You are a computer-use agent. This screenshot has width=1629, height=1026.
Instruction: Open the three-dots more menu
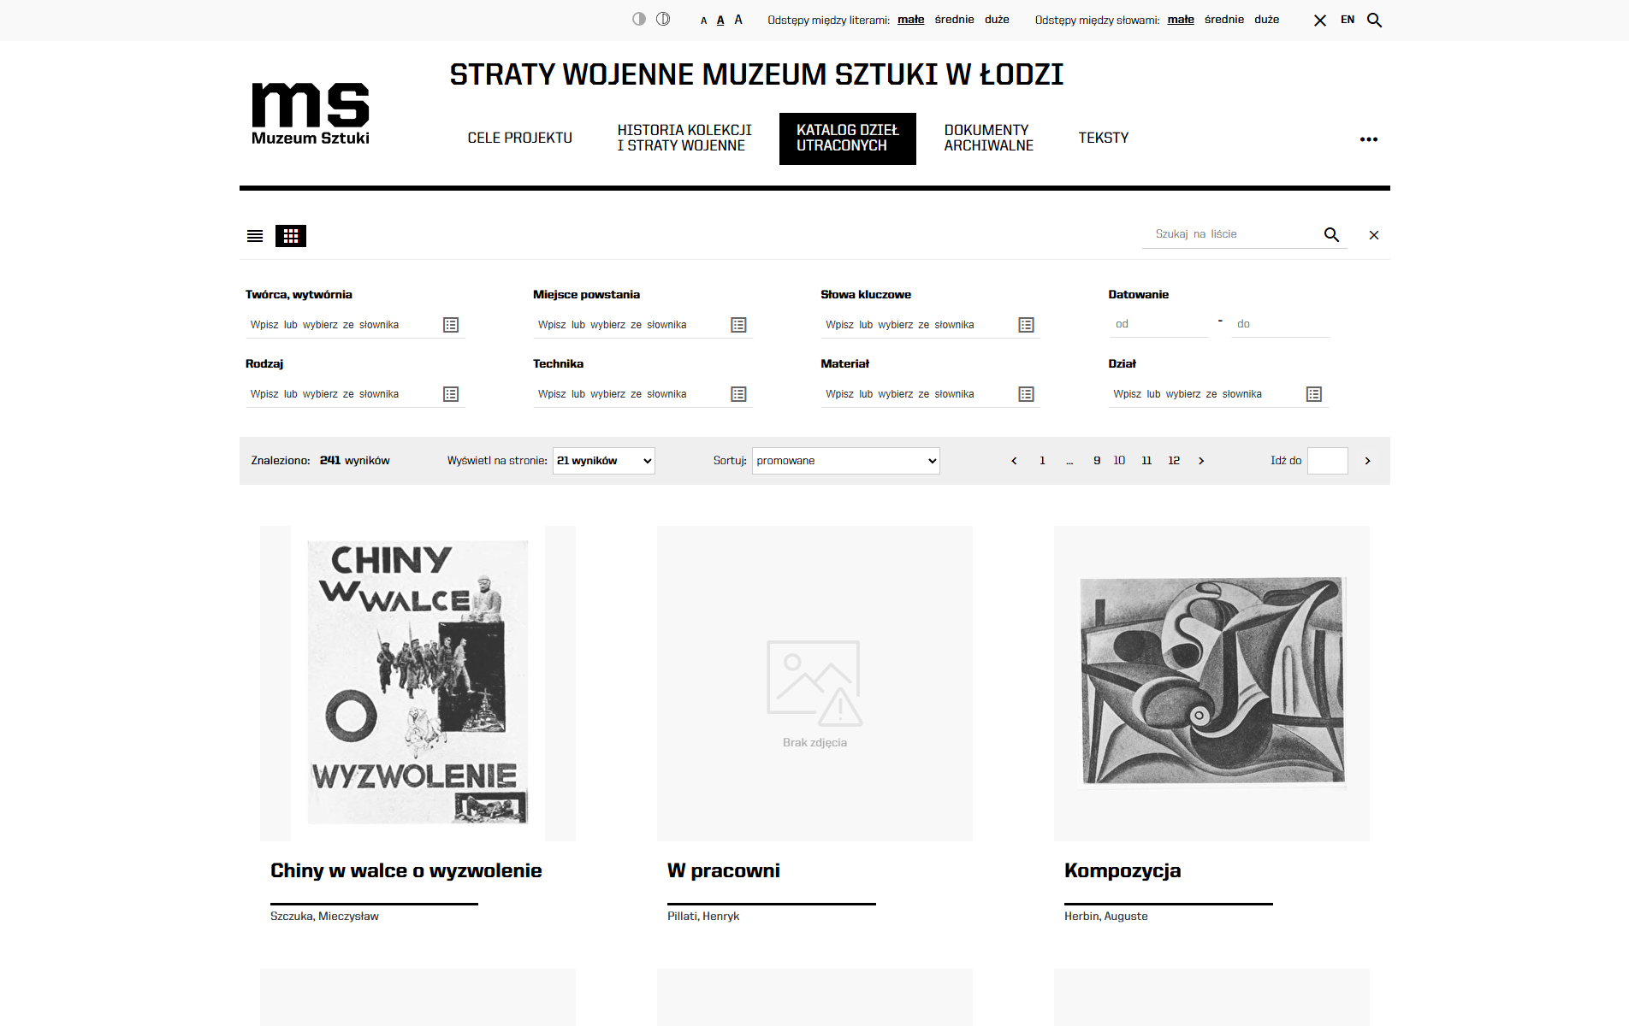[1369, 139]
